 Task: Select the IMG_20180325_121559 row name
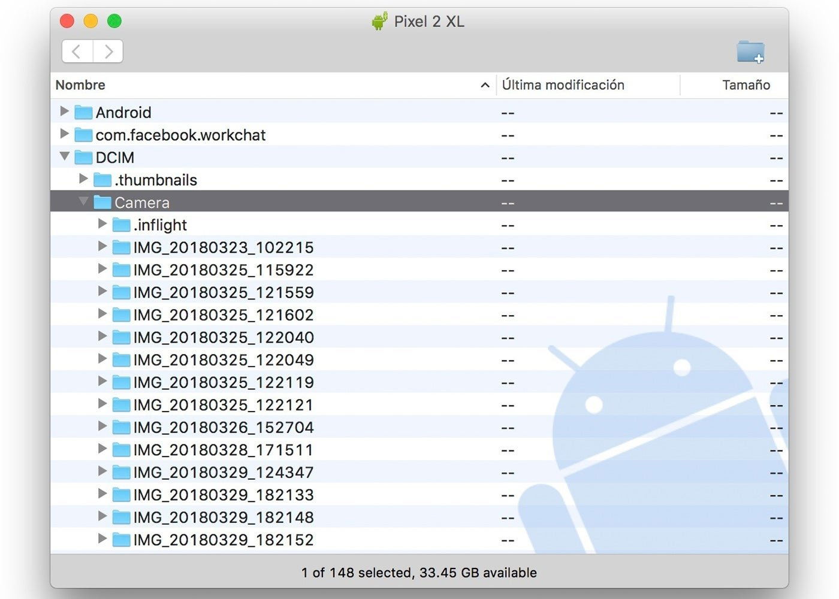click(224, 292)
